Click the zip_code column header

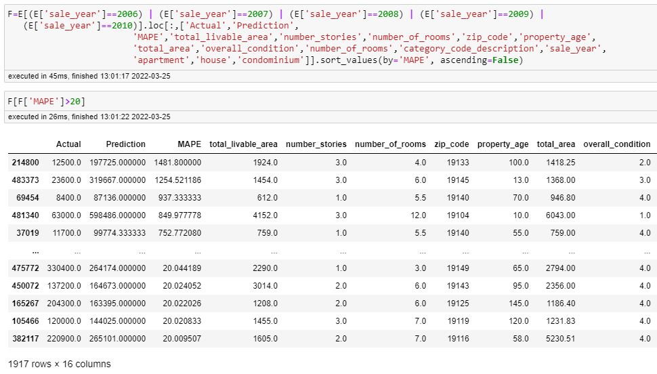(x=452, y=144)
